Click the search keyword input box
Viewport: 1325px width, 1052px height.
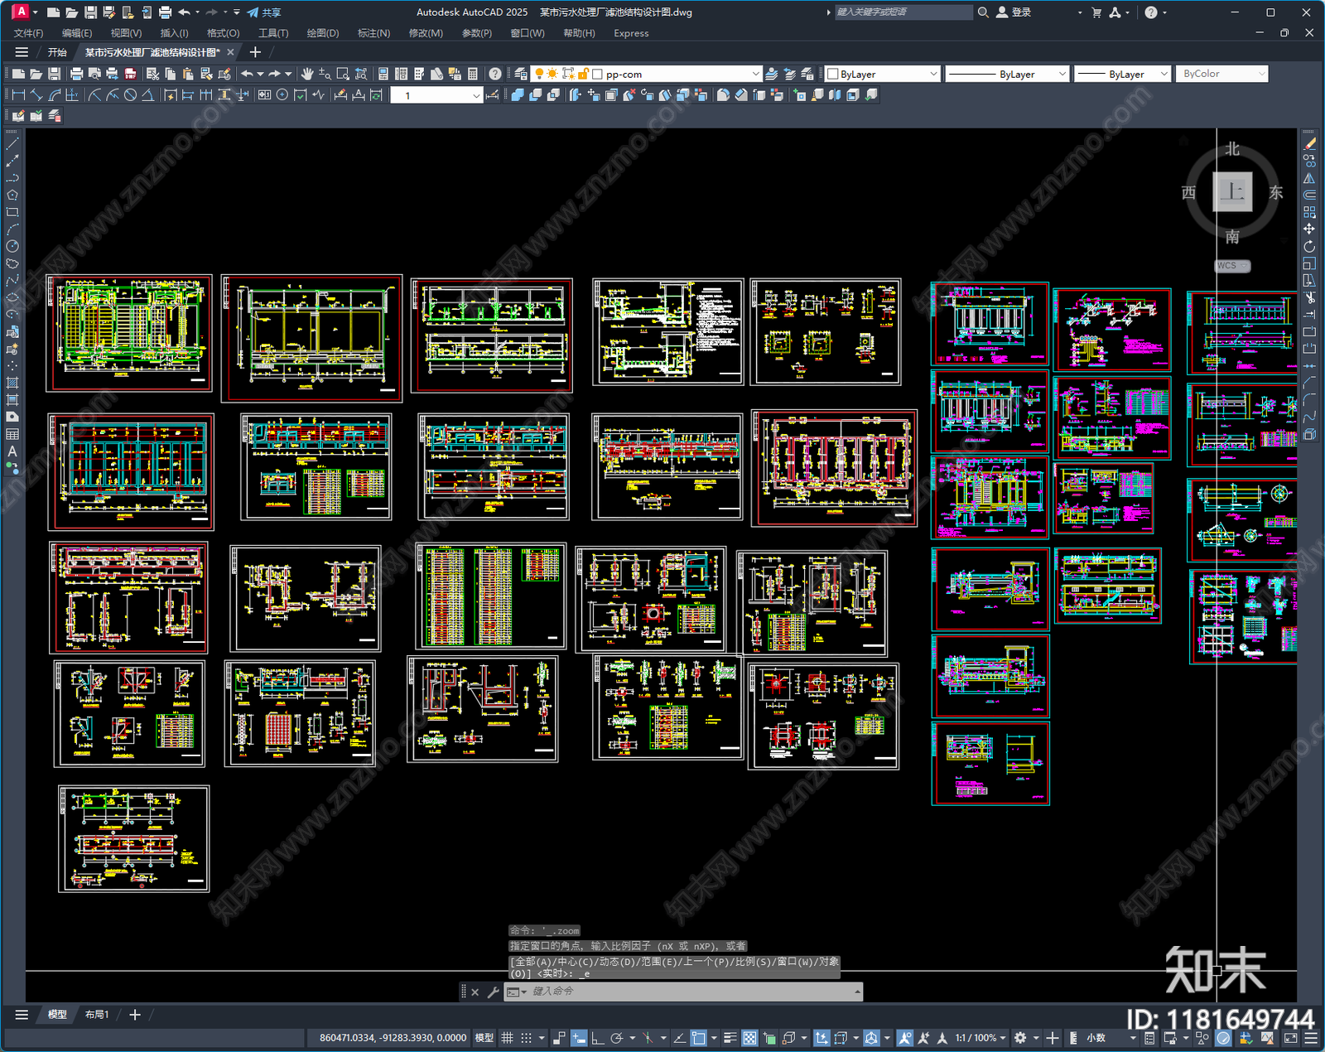(903, 12)
